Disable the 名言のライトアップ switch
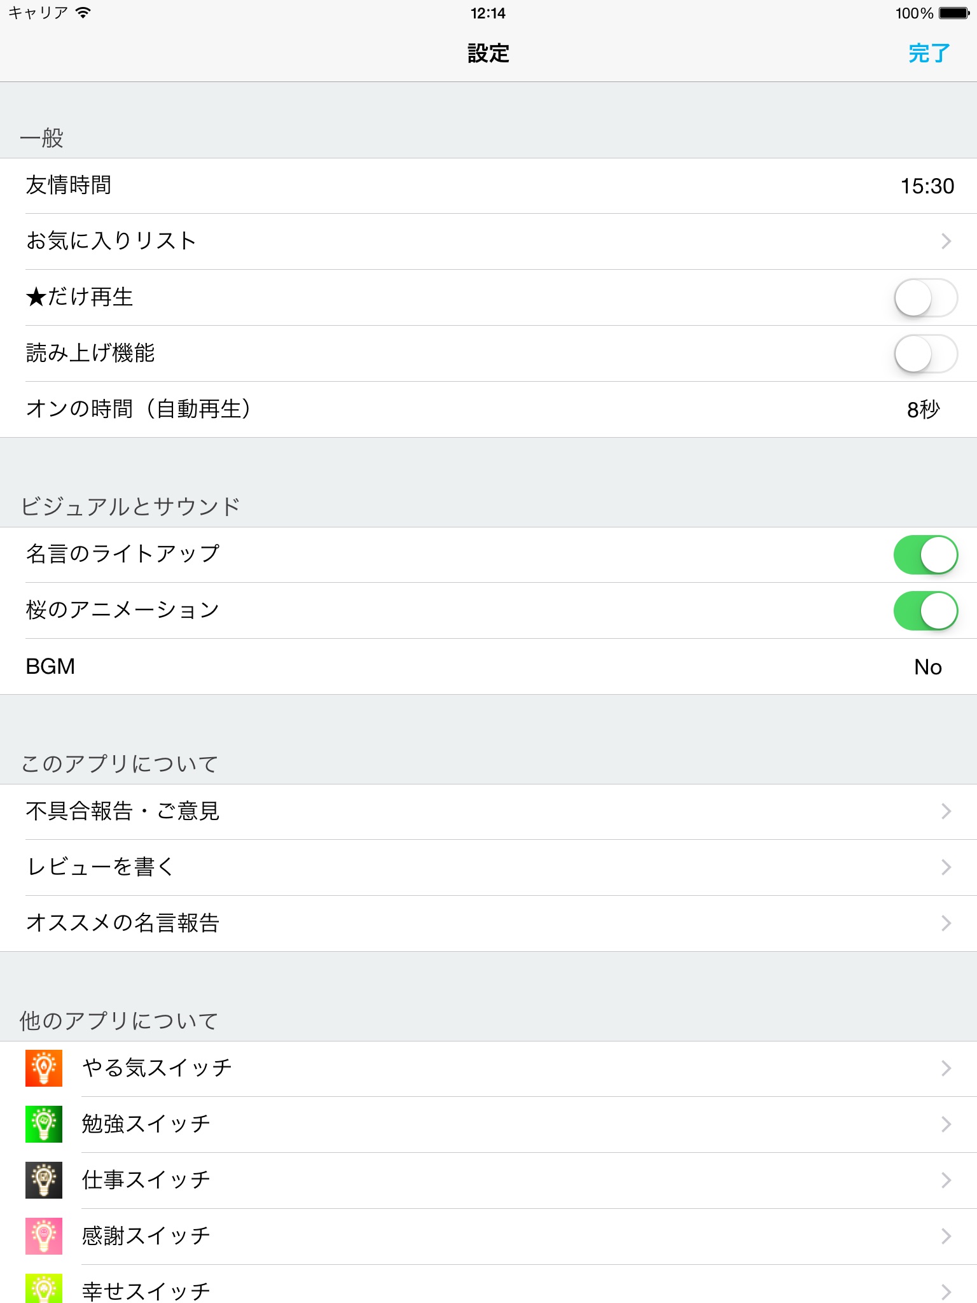977x1303 pixels. (925, 555)
